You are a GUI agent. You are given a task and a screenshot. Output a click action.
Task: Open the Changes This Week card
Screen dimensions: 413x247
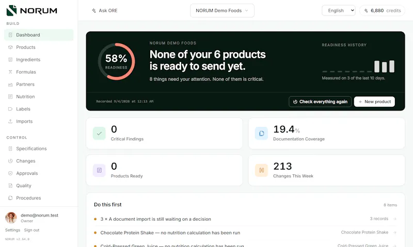pyautogui.click(x=327, y=170)
